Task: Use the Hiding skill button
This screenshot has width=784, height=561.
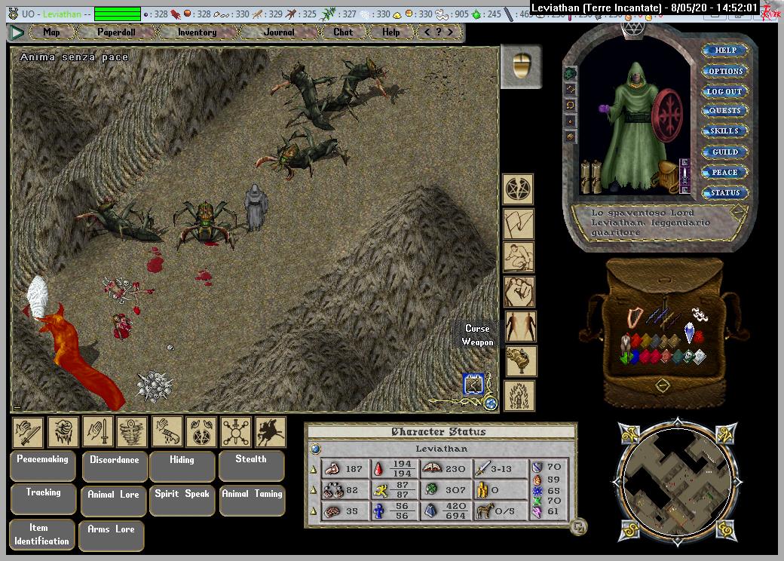Action: 182,466
